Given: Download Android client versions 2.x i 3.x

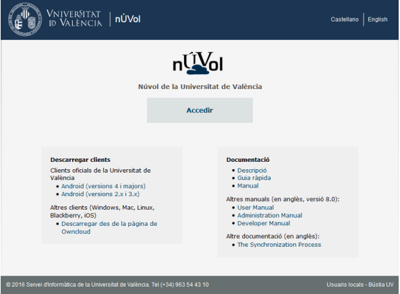Looking at the screenshot, I should 101,194.
